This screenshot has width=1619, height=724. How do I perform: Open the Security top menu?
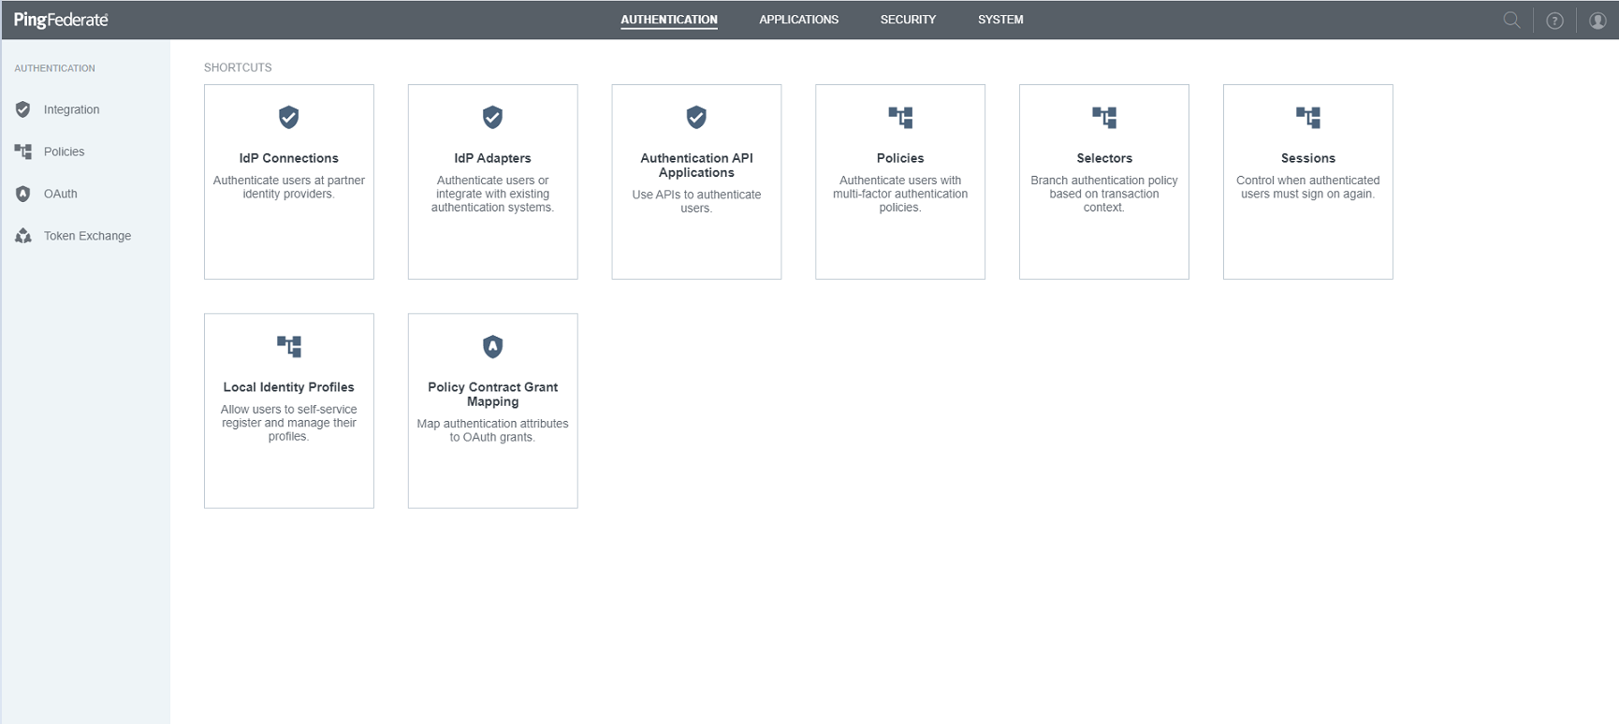pyautogui.click(x=908, y=20)
